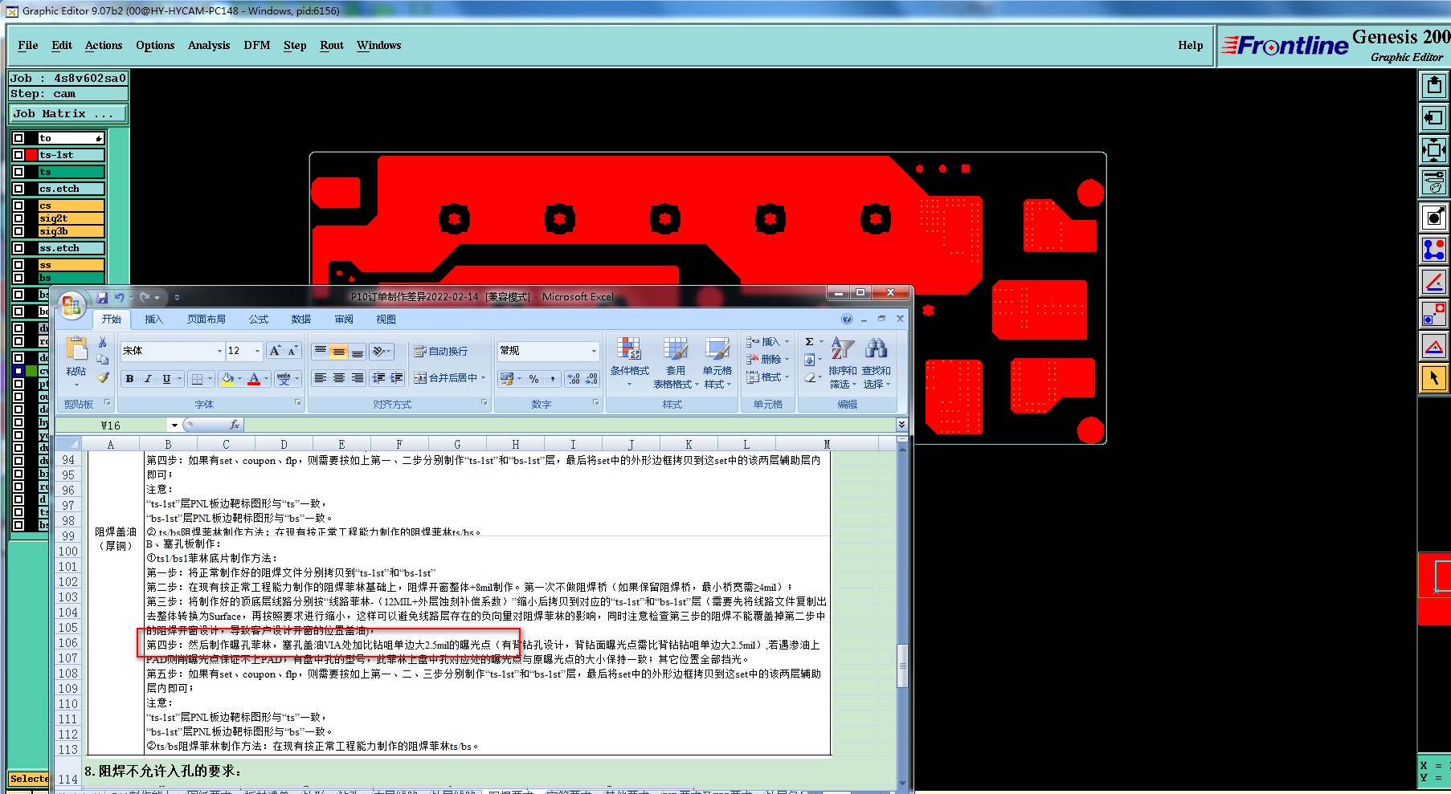This screenshot has width=1451, height=794.
Task: Decrease font size with small A icon
Action: click(x=292, y=351)
